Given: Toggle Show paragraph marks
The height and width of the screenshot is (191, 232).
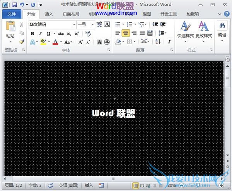Looking at the screenshot, I should click(170, 42).
